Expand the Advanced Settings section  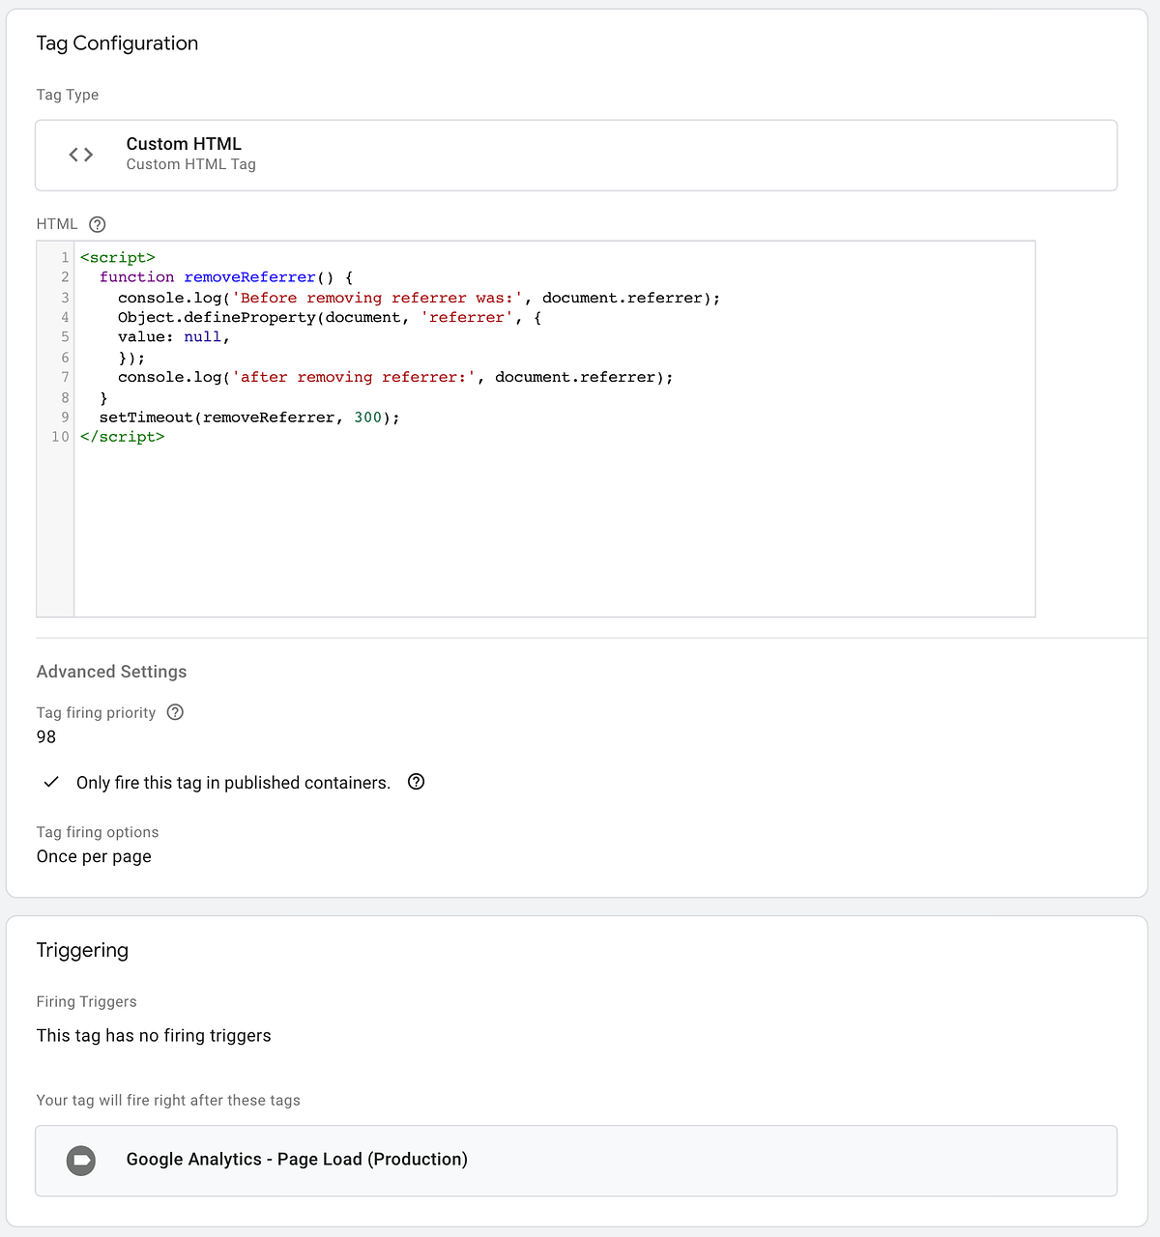111,671
